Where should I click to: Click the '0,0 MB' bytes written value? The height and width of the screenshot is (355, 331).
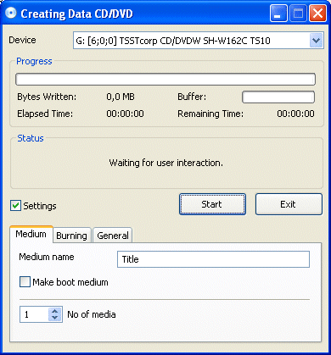121,97
